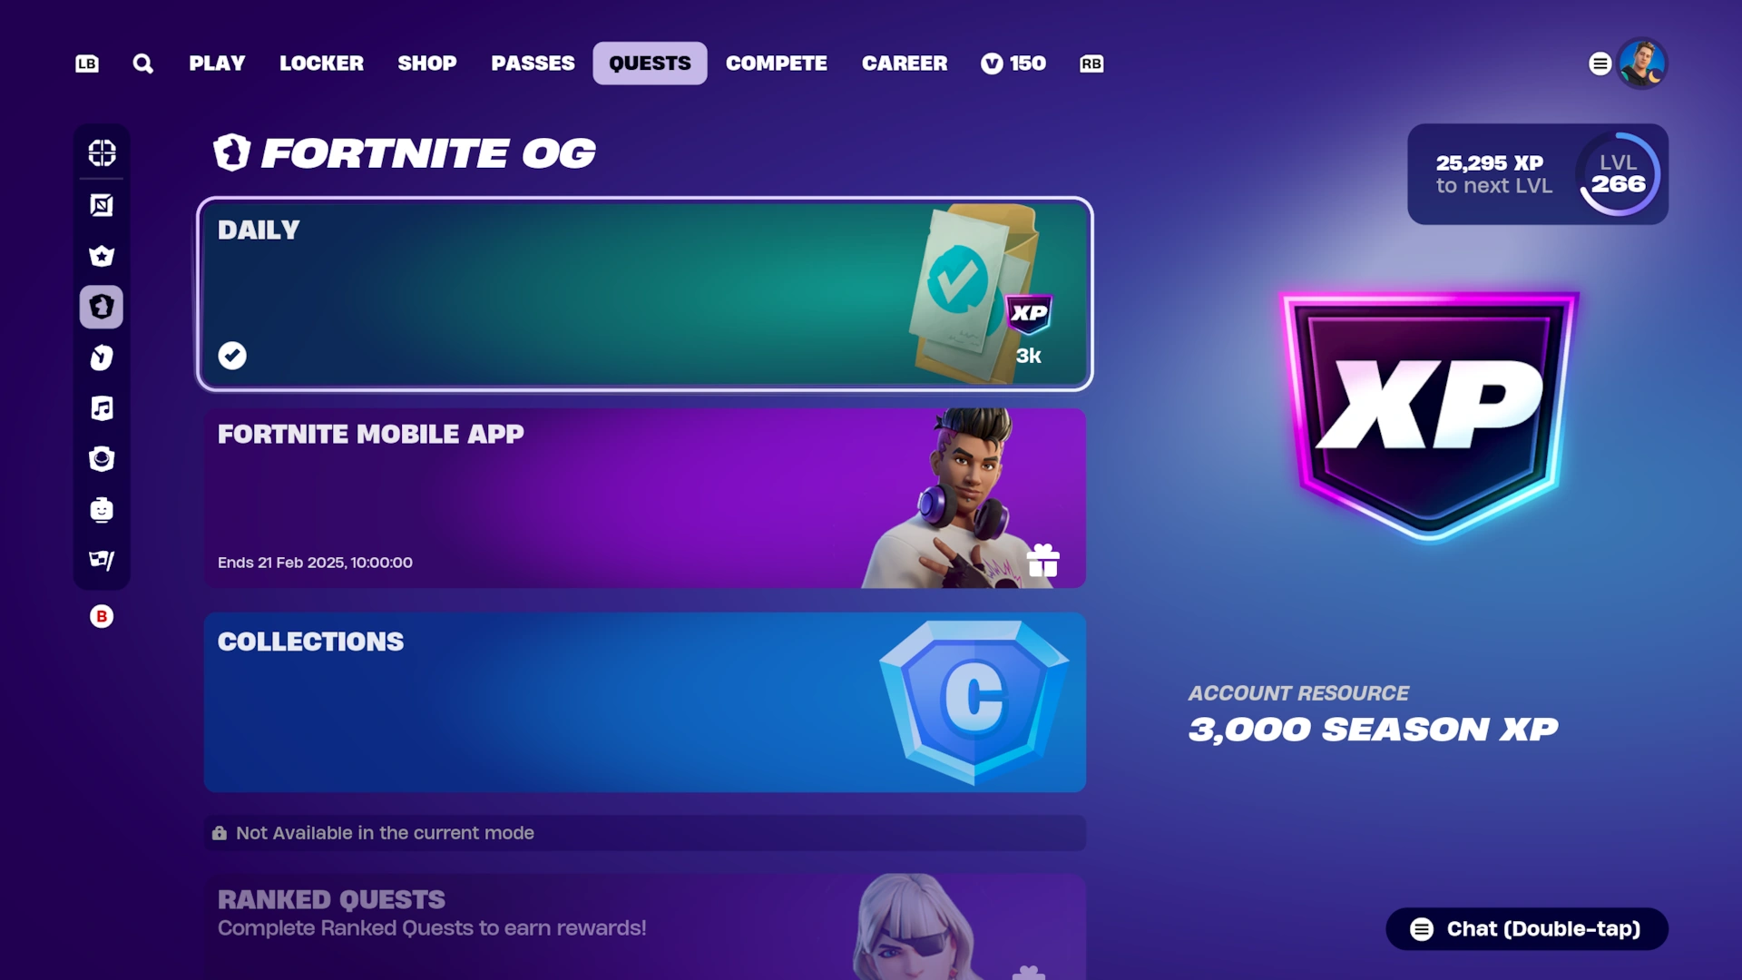Open the Festival music note sidebar icon
The height and width of the screenshot is (980, 1742).
pos(102,408)
